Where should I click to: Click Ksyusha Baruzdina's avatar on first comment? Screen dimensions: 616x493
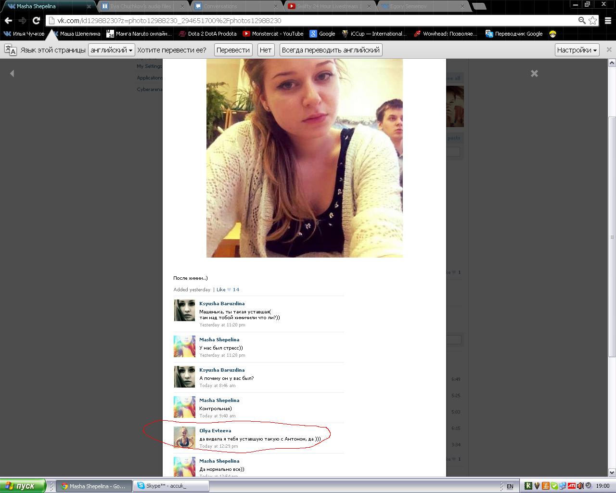pyautogui.click(x=184, y=311)
